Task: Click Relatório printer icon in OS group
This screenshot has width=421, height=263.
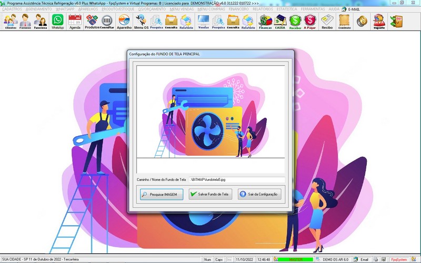Action: click(186, 22)
